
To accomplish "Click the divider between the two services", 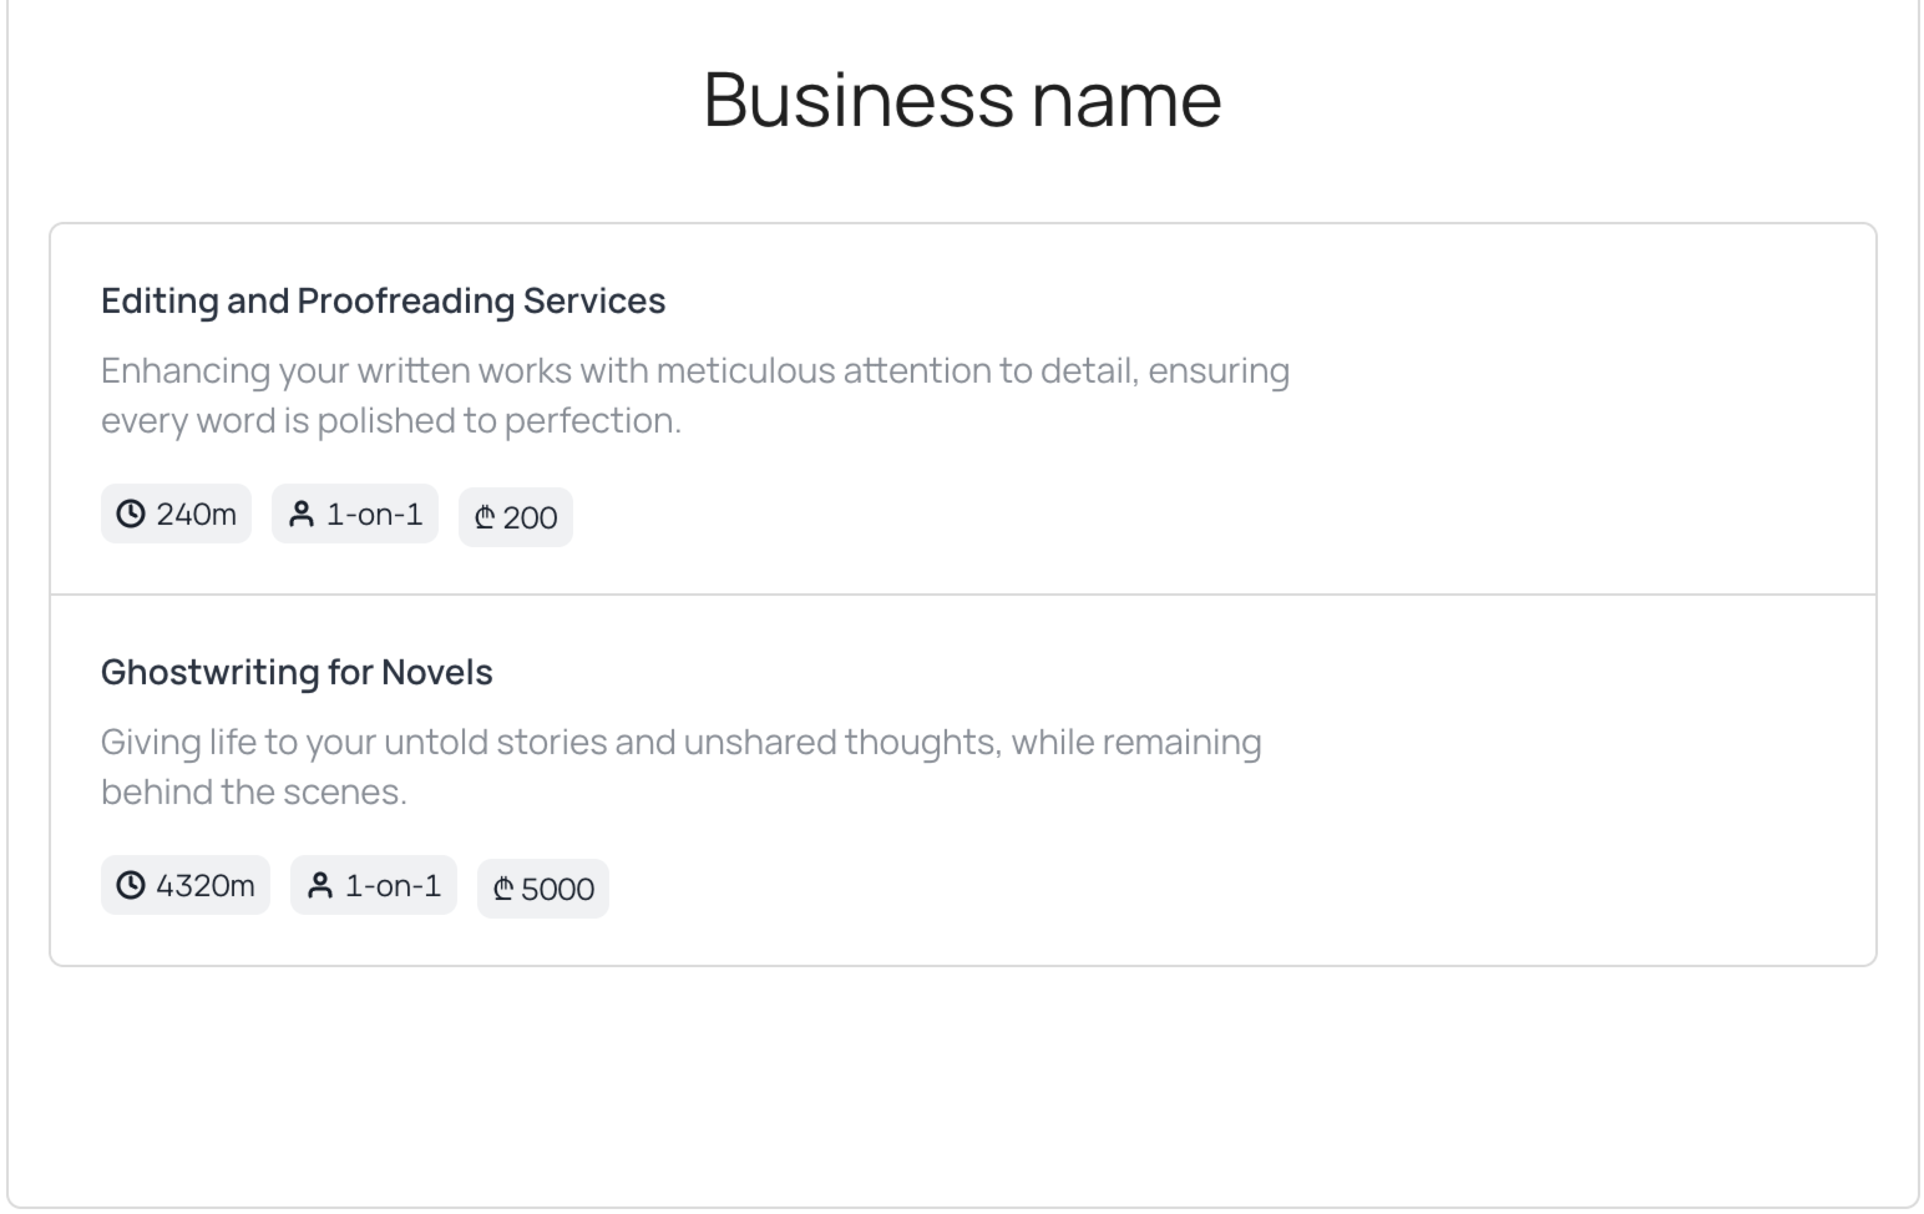I will (961, 594).
